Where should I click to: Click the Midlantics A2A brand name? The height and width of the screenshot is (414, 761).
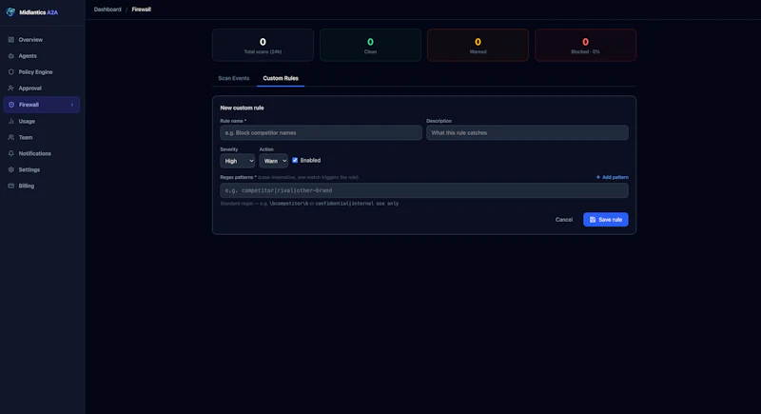38,12
